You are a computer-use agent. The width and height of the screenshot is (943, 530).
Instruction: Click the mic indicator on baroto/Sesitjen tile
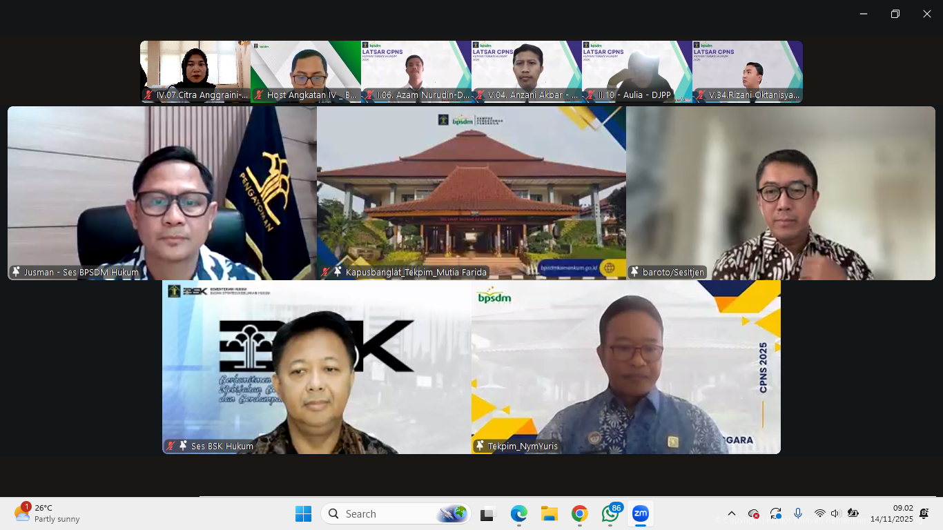point(634,272)
